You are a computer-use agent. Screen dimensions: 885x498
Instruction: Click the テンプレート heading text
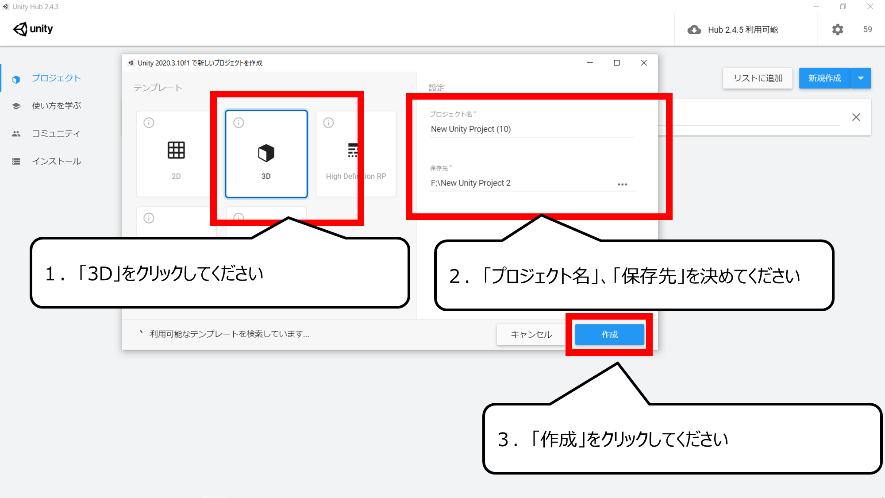pyautogui.click(x=158, y=88)
